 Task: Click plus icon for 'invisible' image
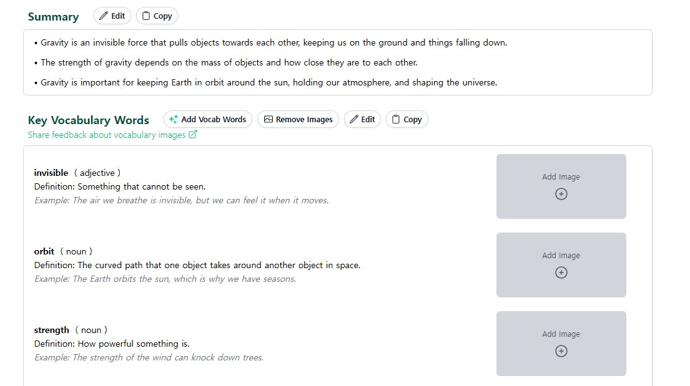561,194
